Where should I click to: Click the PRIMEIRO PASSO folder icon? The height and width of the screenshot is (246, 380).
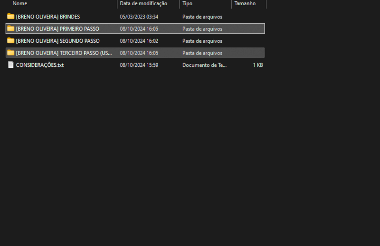10,28
